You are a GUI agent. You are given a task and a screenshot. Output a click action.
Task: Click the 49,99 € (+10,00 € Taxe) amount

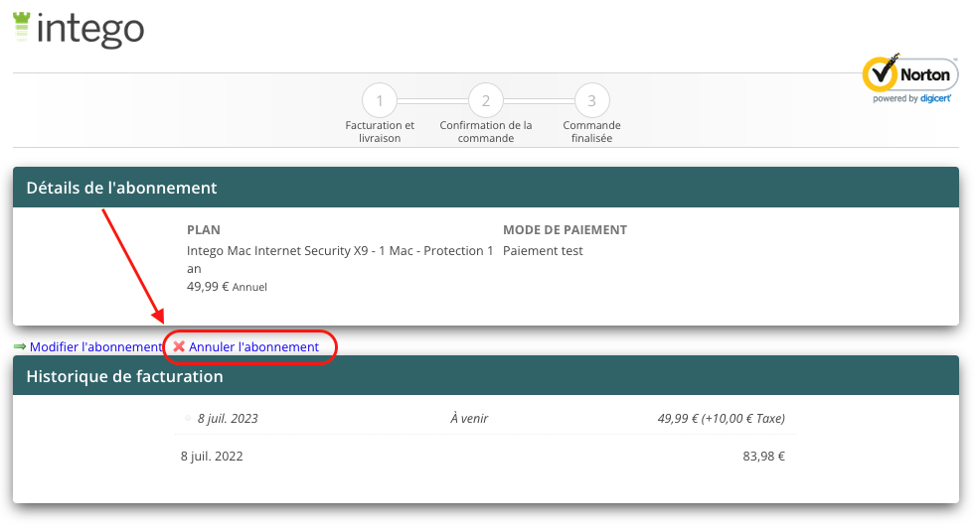coord(721,418)
